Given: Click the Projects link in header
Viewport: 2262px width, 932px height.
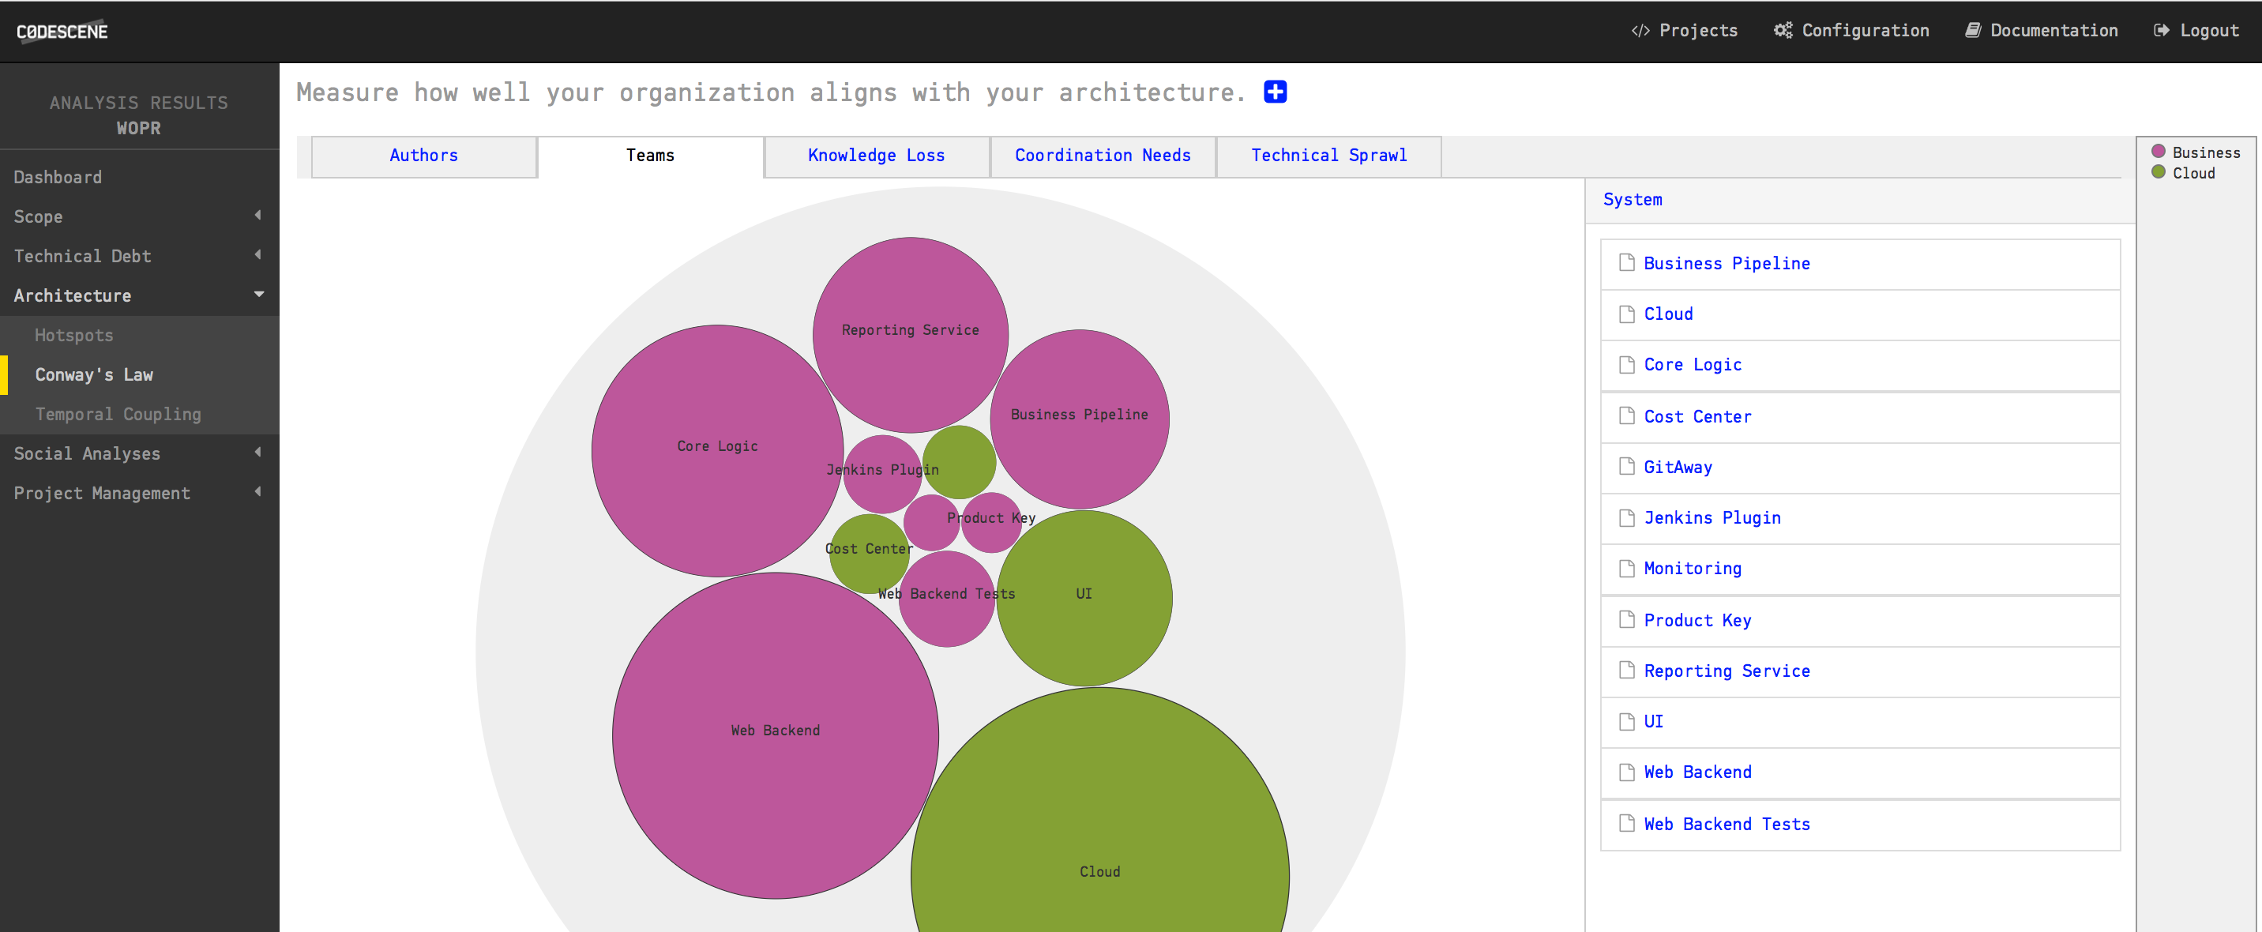Looking at the screenshot, I should 1685,31.
